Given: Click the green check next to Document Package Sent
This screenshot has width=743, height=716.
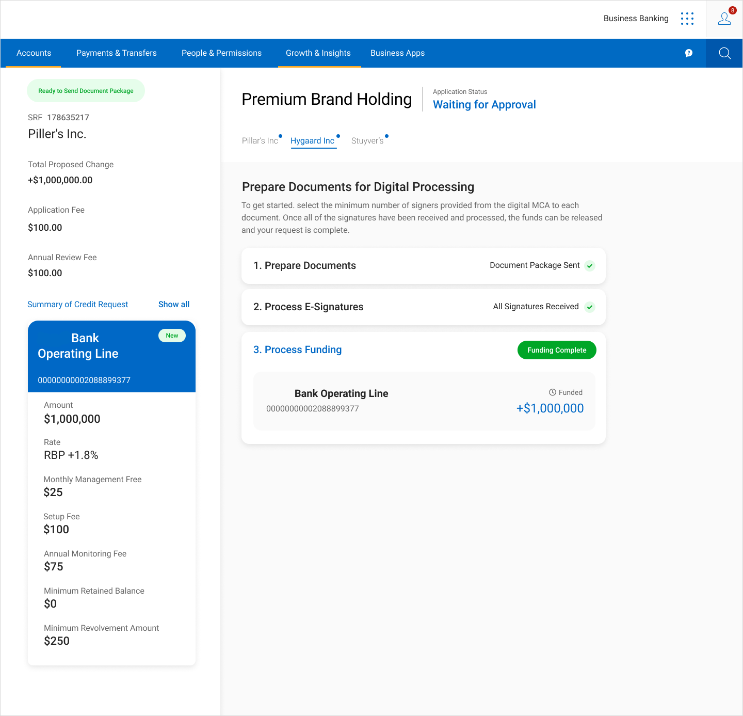Looking at the screenshot, I should 590,266.
